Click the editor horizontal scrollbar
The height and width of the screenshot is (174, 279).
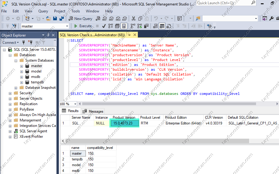tap(169, 104)
